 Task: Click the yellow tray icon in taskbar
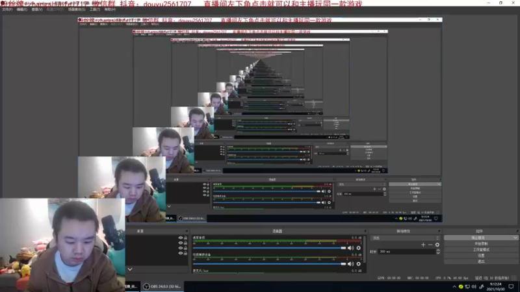pos(461,287)
